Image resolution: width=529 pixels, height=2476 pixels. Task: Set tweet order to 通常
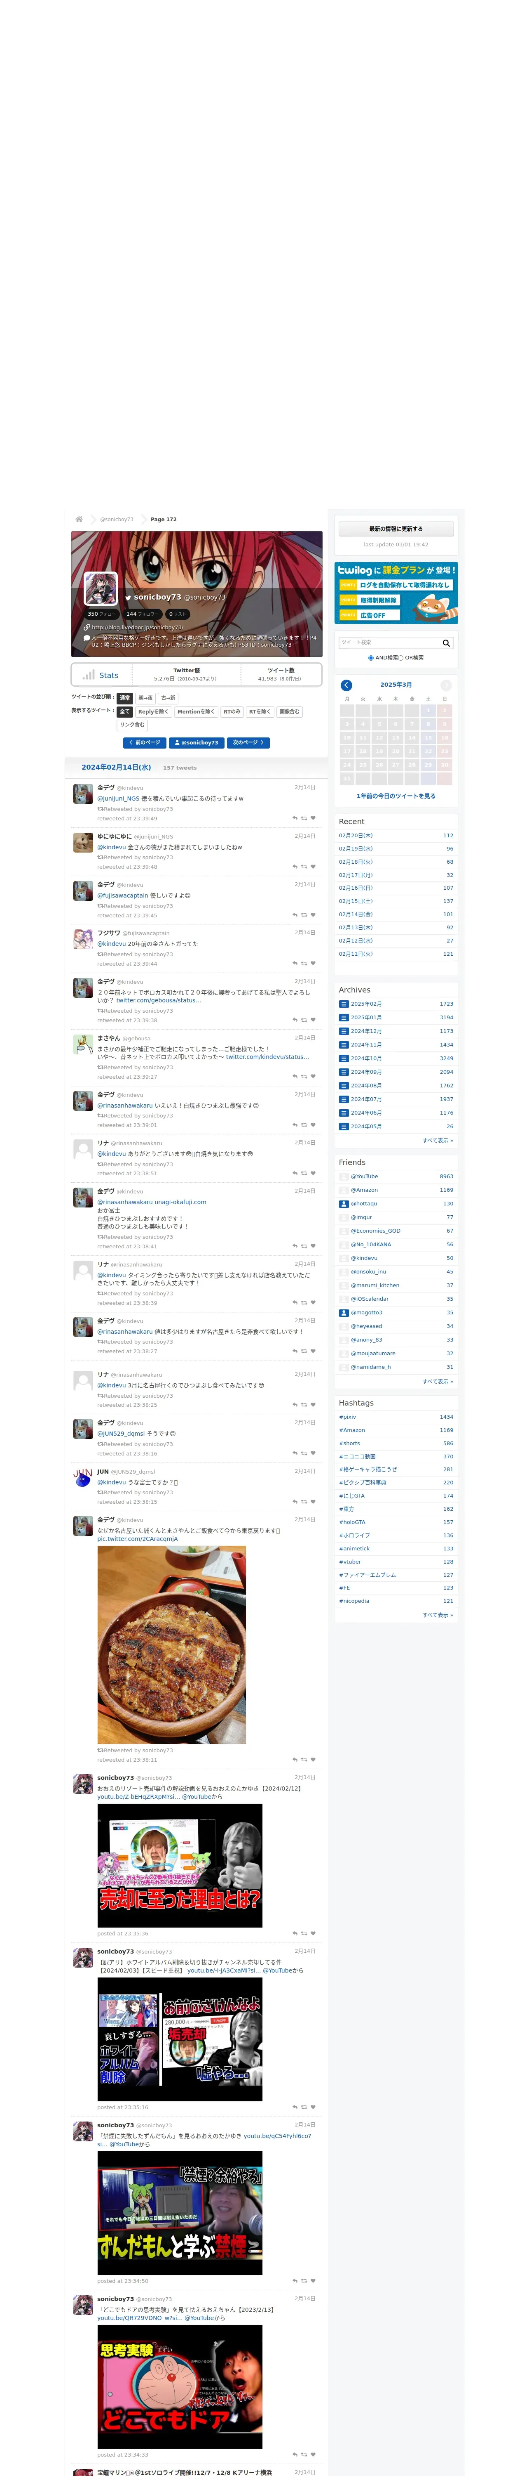point(125,699)
